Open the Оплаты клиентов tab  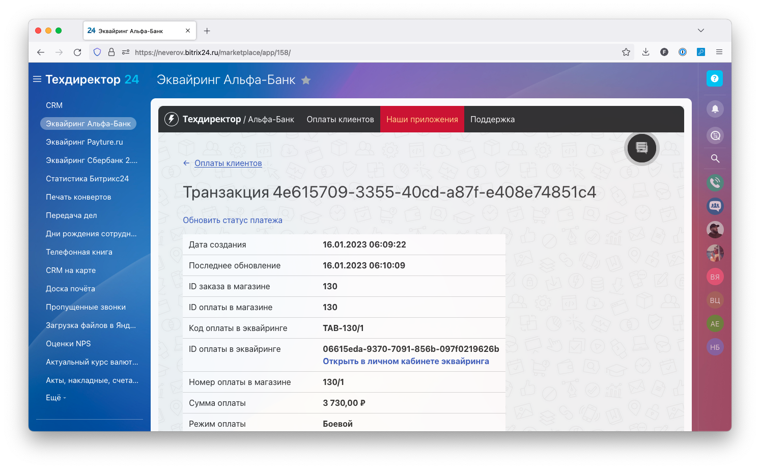340,119
